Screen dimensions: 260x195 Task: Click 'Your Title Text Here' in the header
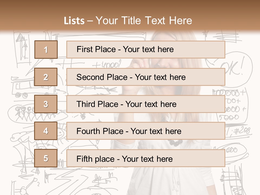pyautogui.click(x=144, y=21)
